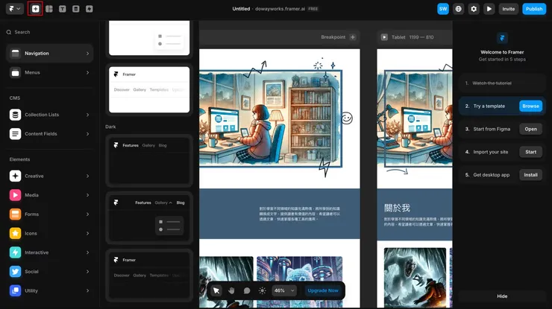The width and height of the screenshot is (552, 309).
Task: Click the Insert plus icon in toolbar
Action: (x=35, y=9)
